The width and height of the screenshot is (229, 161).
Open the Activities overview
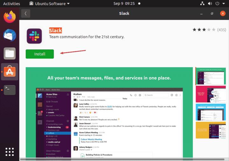coord(11,4)
